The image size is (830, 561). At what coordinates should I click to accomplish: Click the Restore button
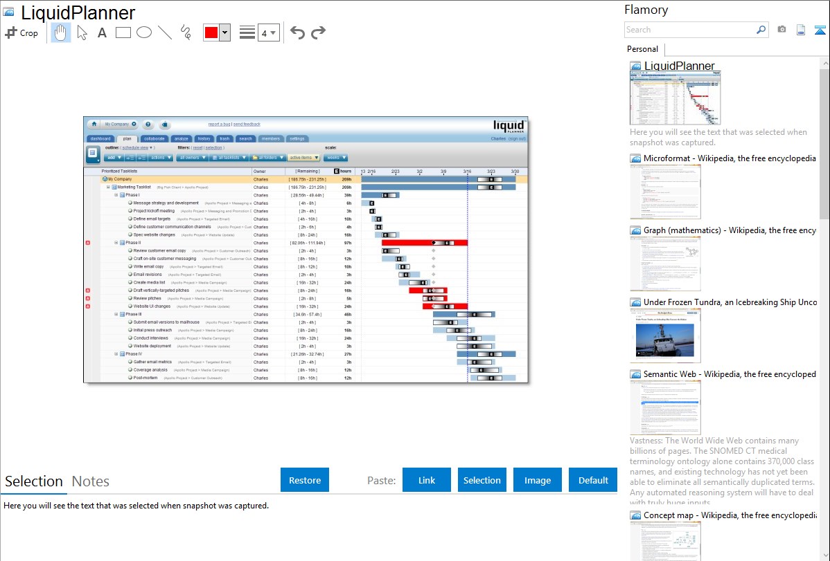click(305, 480)
